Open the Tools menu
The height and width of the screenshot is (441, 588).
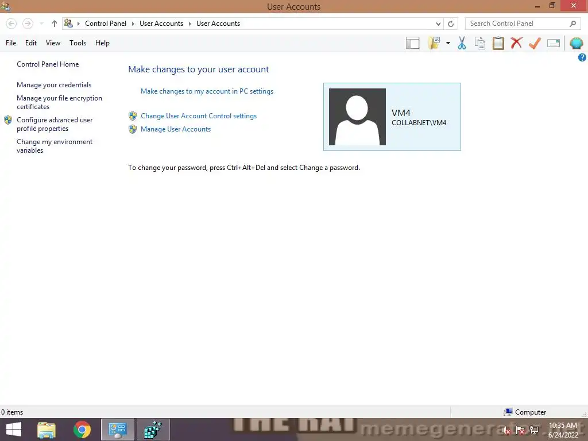(78, 43)
